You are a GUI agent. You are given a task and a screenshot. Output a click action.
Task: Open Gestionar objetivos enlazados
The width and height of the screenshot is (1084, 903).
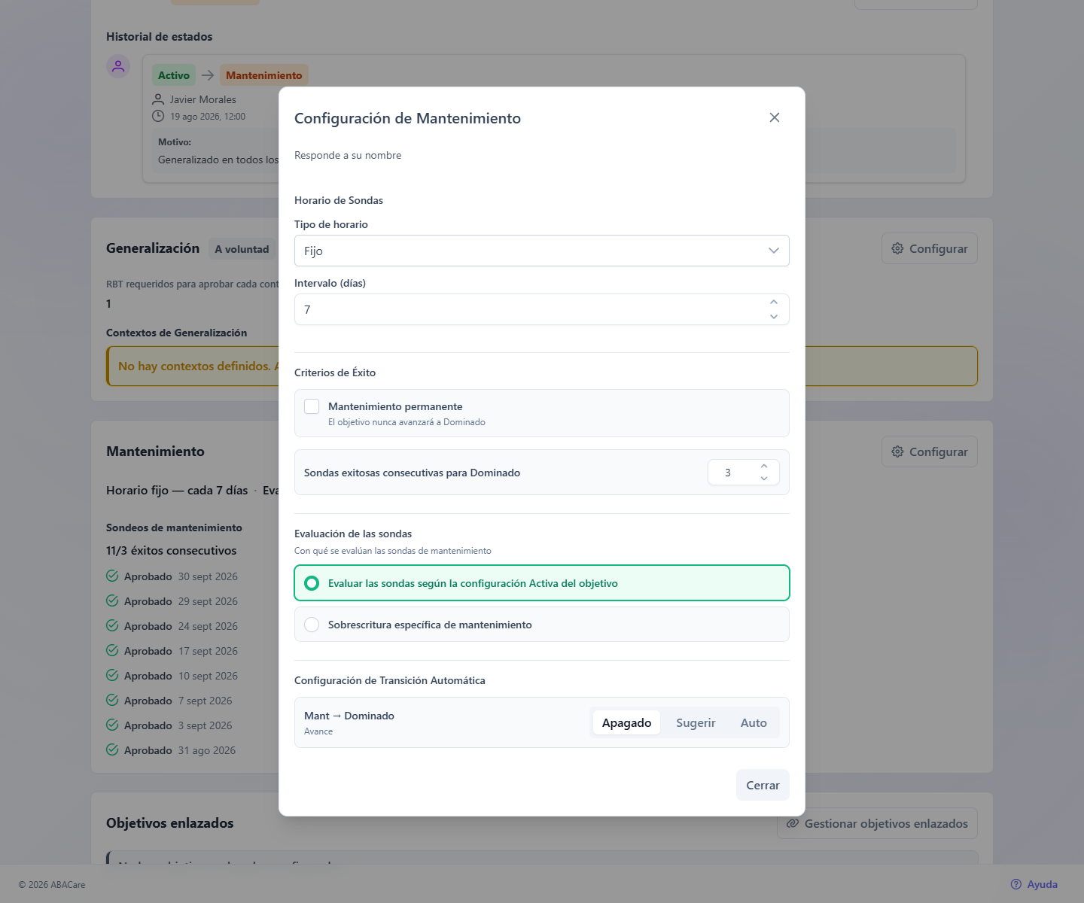coord(877,823)
